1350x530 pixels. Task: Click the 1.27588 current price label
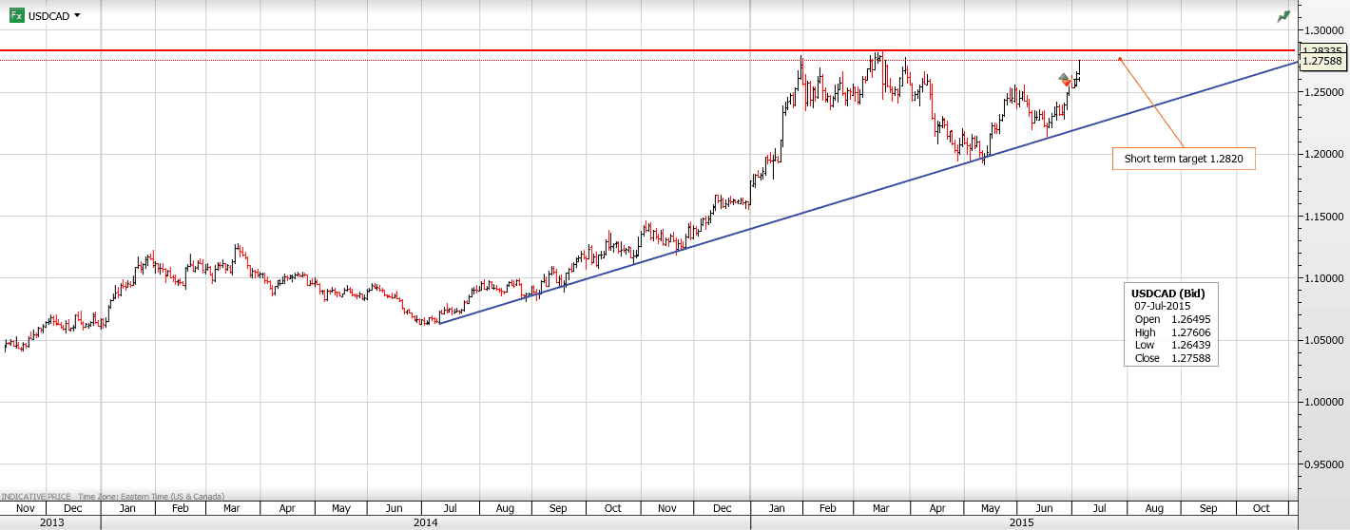1321,61
